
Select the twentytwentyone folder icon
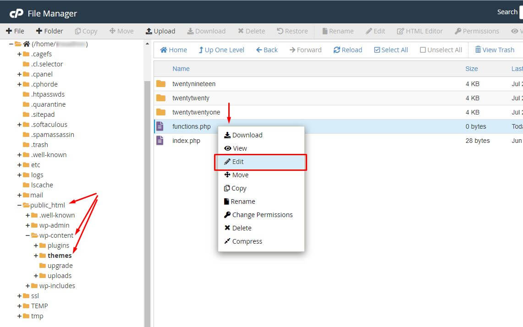tap(161, 112)
